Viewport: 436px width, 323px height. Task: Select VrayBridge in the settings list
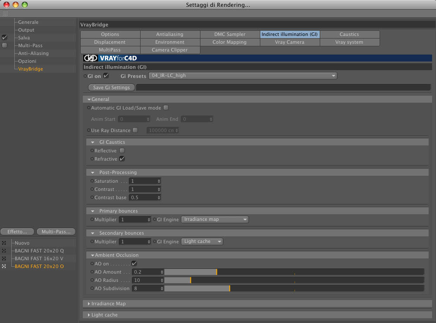click(x=30, y=68)
